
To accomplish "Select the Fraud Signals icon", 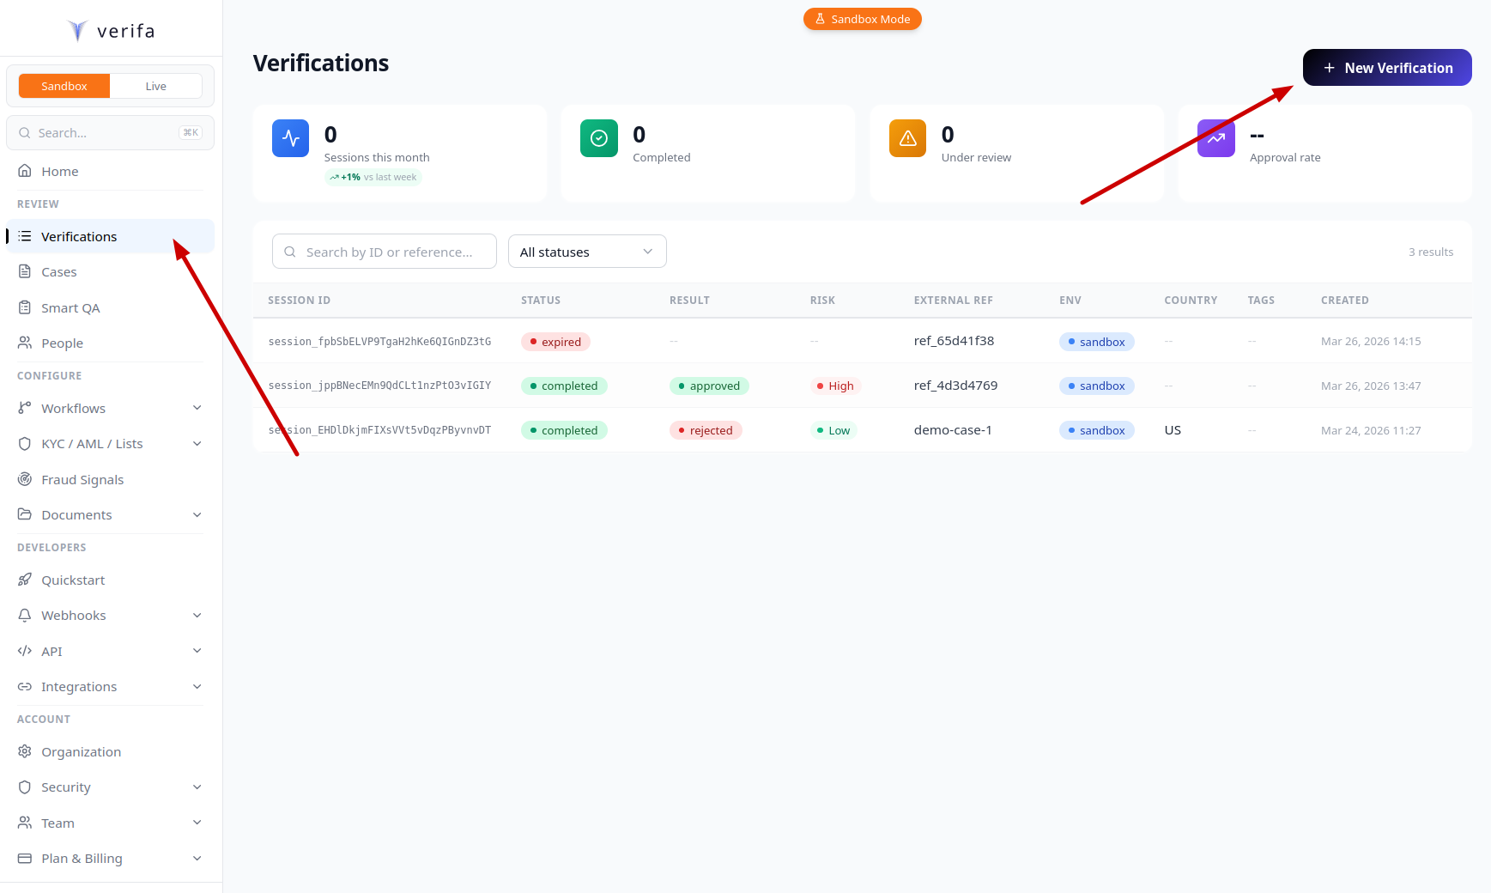I will [x=26, y=479].
